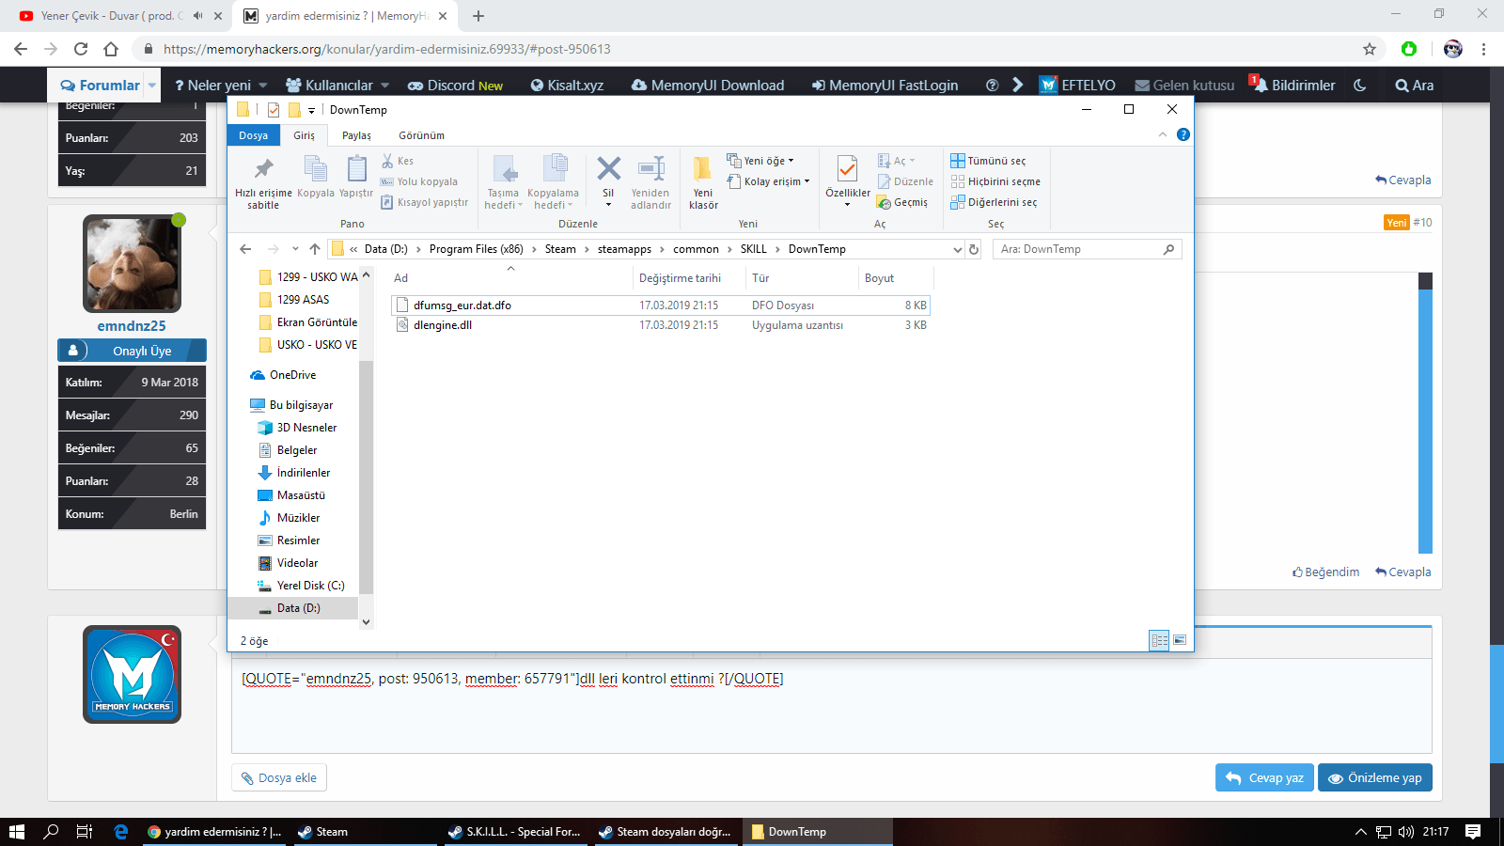Open Explorer recent locations dropdown

pos(295,249)
